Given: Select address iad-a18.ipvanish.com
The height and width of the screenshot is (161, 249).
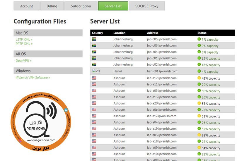Looking at the screenshot, I should pyautogui.click(x=162, y=141).
